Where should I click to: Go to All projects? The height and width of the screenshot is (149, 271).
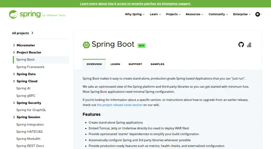pyautogui.click(x=22, y=33)
